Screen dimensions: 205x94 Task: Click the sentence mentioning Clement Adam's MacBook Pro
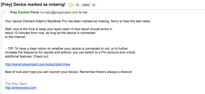tap(78, 21)
